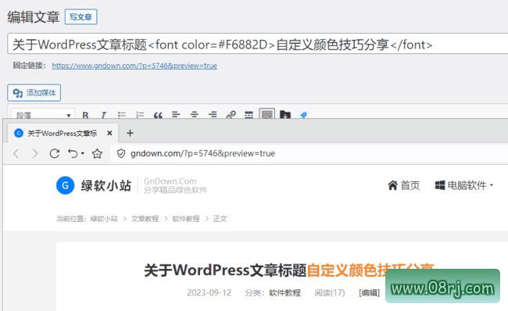Image resolution: width=508 pixels, height=311 pixels.
Task: Click the blue G site logo
Action: tap(65, 185)
